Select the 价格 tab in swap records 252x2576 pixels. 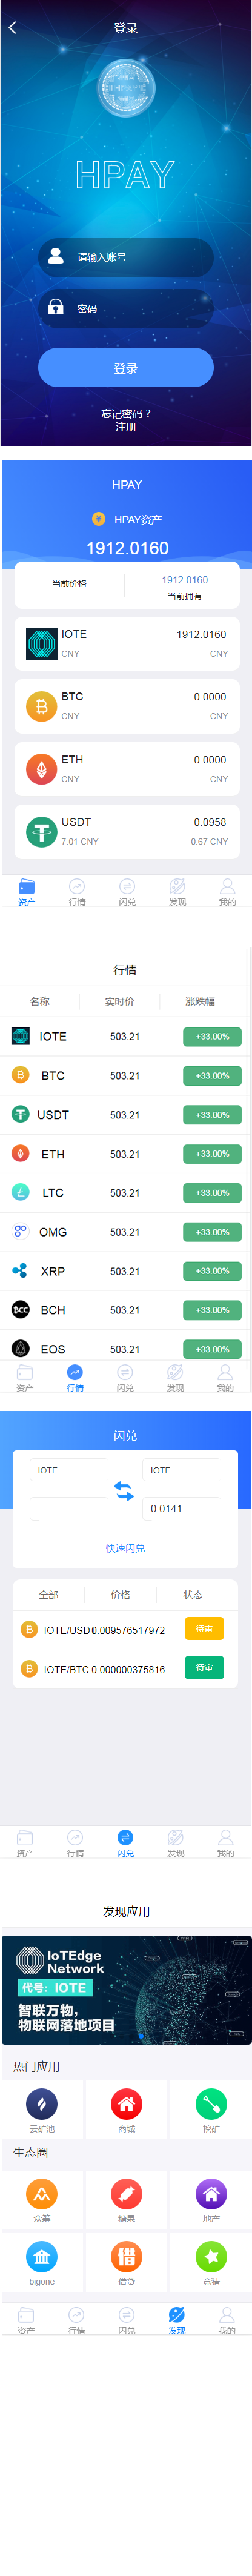[120, 1594]
